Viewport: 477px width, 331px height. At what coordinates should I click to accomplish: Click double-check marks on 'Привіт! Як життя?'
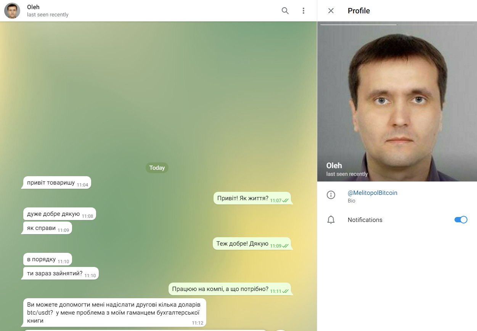(x=285, y=200)
